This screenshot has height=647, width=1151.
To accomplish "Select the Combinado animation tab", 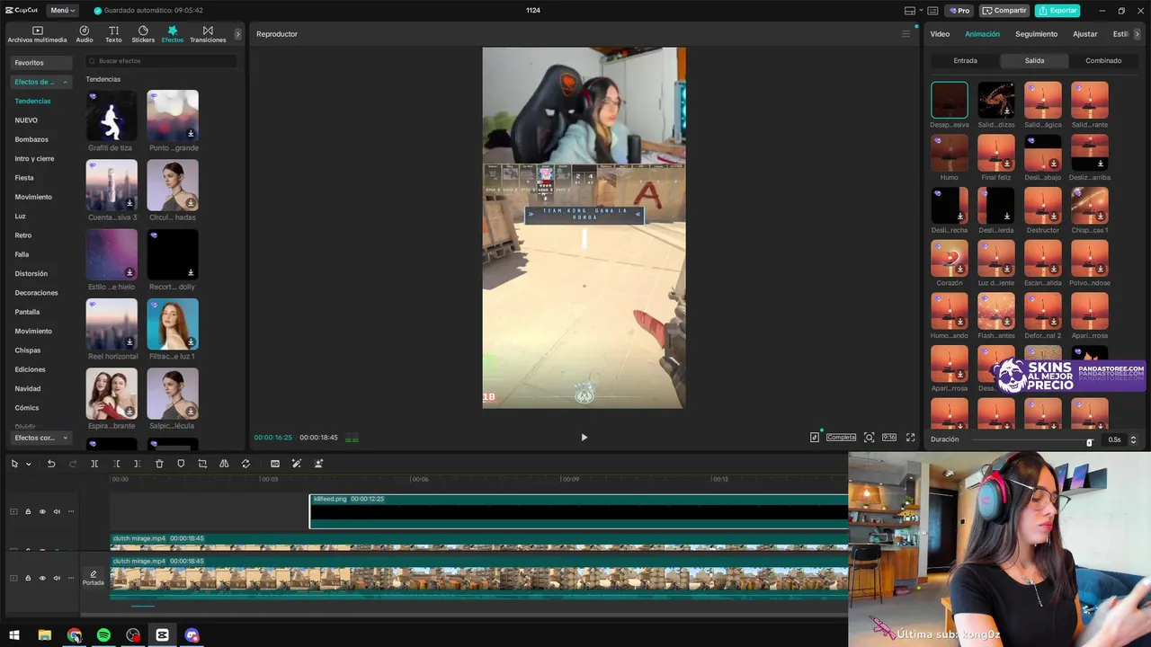I will tap(1103, 61).
